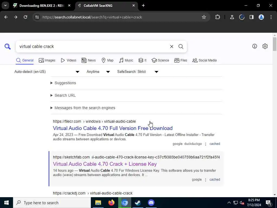Switch to the News category

(88, 60)
